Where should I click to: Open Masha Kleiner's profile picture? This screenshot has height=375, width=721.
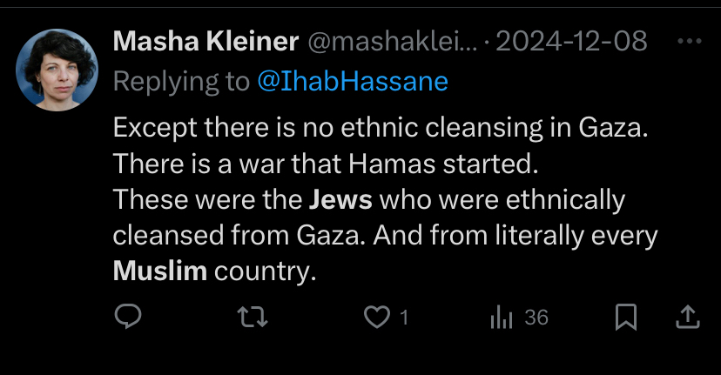coord(57,70)
